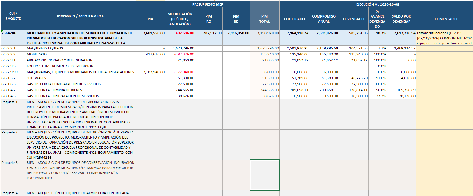Image resolution: width=473 pixels, height=196 pixels.
Task: Select GASTO POR LA COMPRA DE BIENES
Action: tap(81, 90)
